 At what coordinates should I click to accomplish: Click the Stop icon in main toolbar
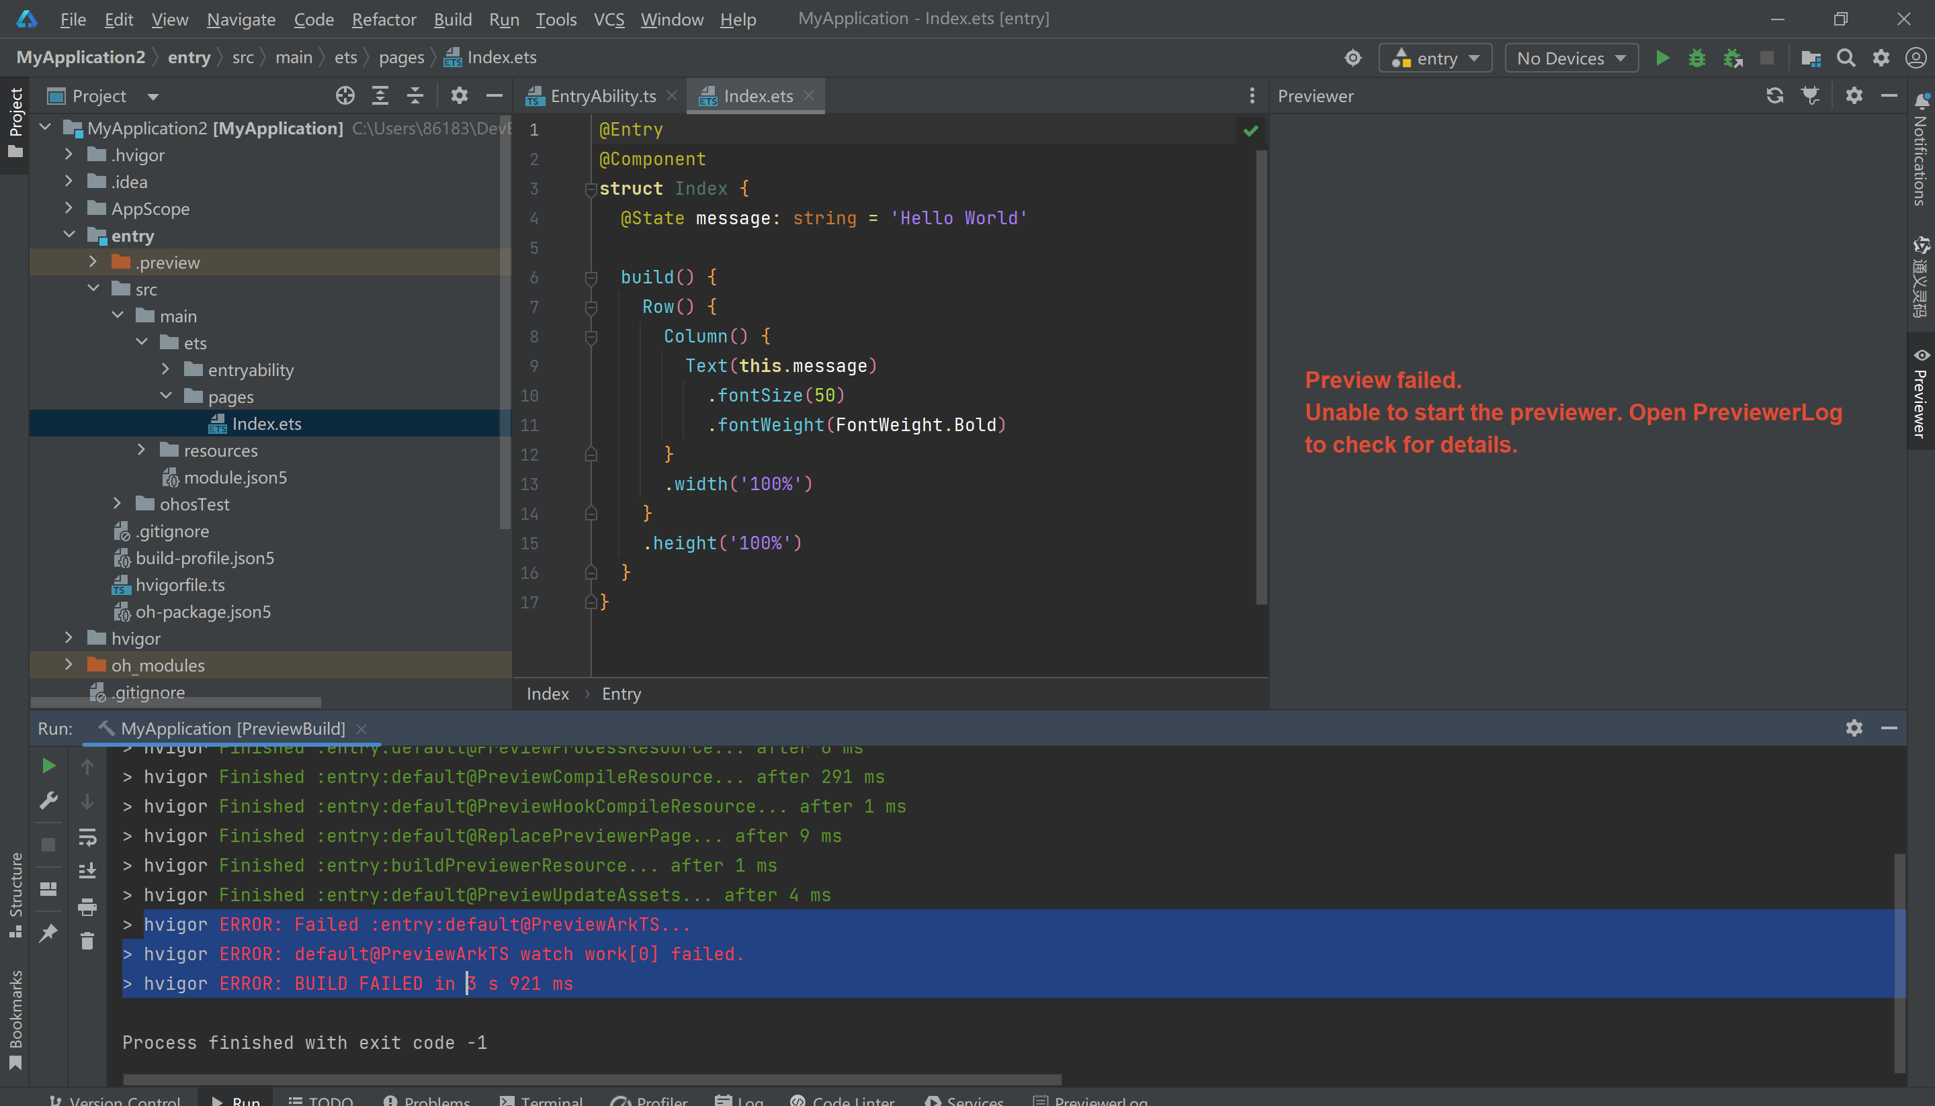click(1768, 58)
